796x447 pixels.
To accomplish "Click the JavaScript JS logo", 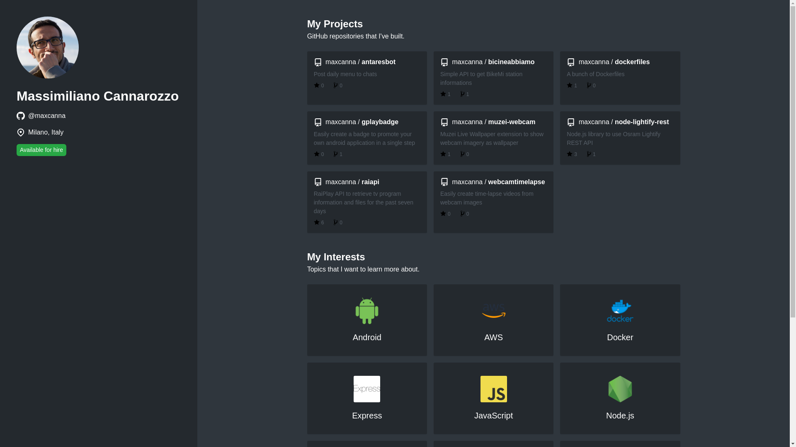I will coord(493,389).
